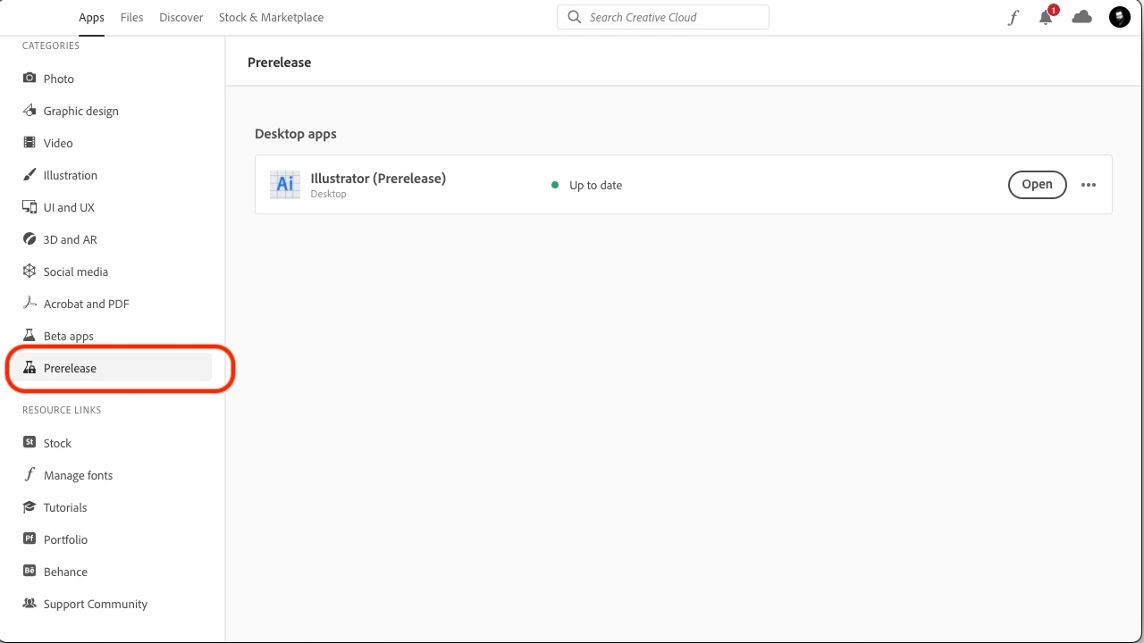Open the Stock resource link text
1144x643 pixels.
tap(57, 443)
